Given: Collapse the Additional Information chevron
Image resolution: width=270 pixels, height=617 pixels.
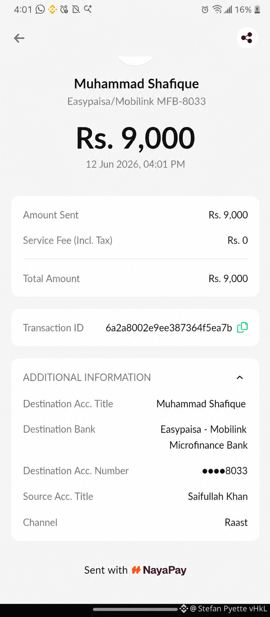Looking at the screenshot, I should (240, 377).
